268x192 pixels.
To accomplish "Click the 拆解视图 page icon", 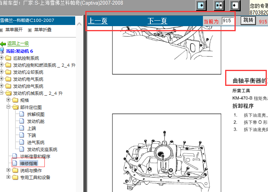I will [22, 114].
